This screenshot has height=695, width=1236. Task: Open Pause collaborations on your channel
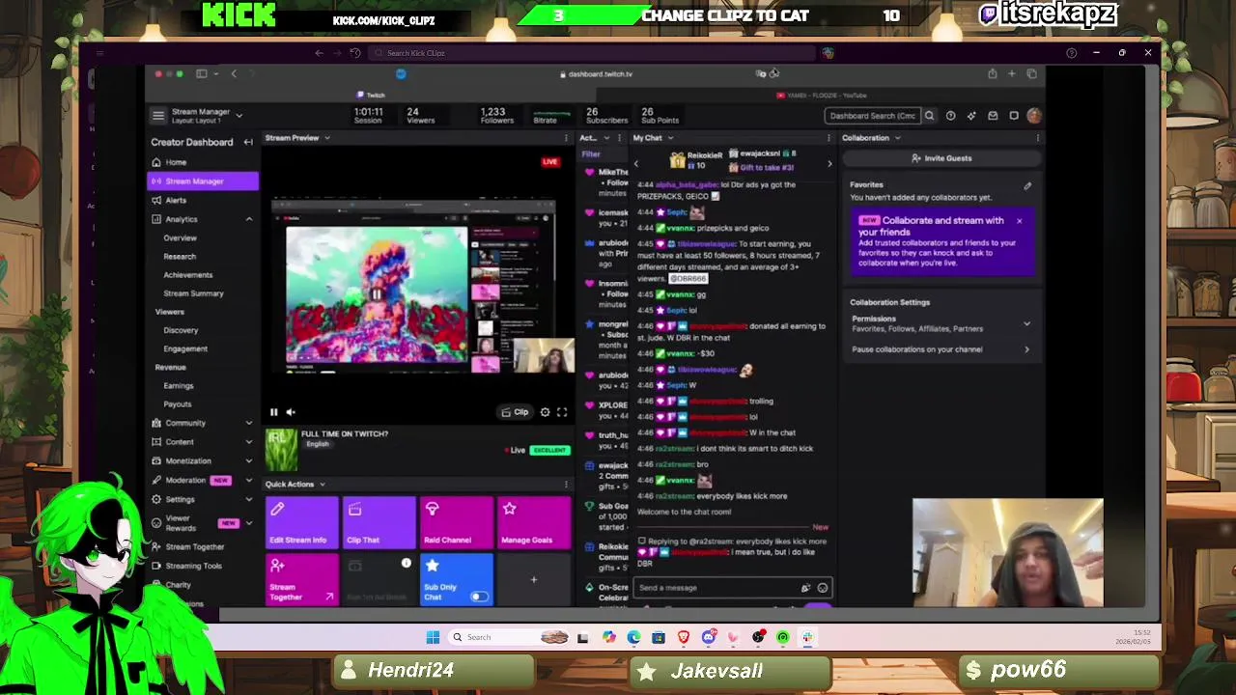click(941, 349)
